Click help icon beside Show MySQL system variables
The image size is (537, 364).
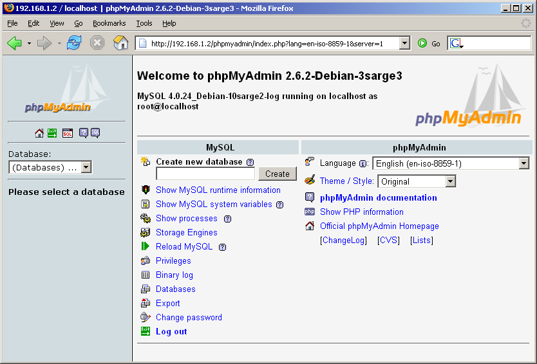click(x=280, y=205)
